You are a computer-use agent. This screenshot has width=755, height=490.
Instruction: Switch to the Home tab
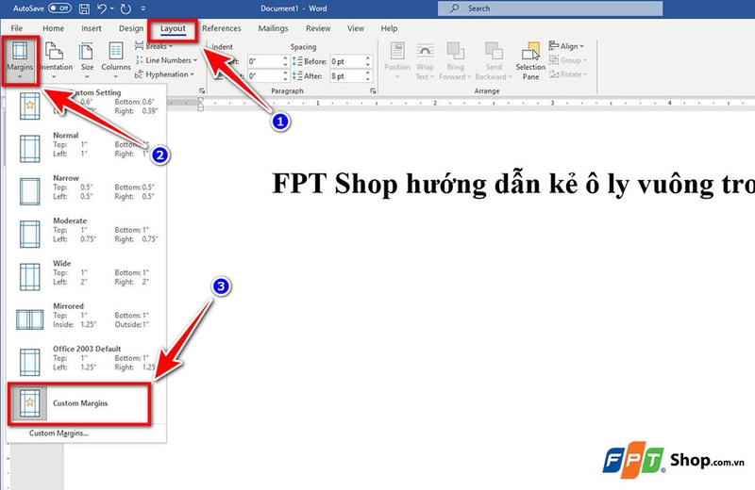point(53,28)
